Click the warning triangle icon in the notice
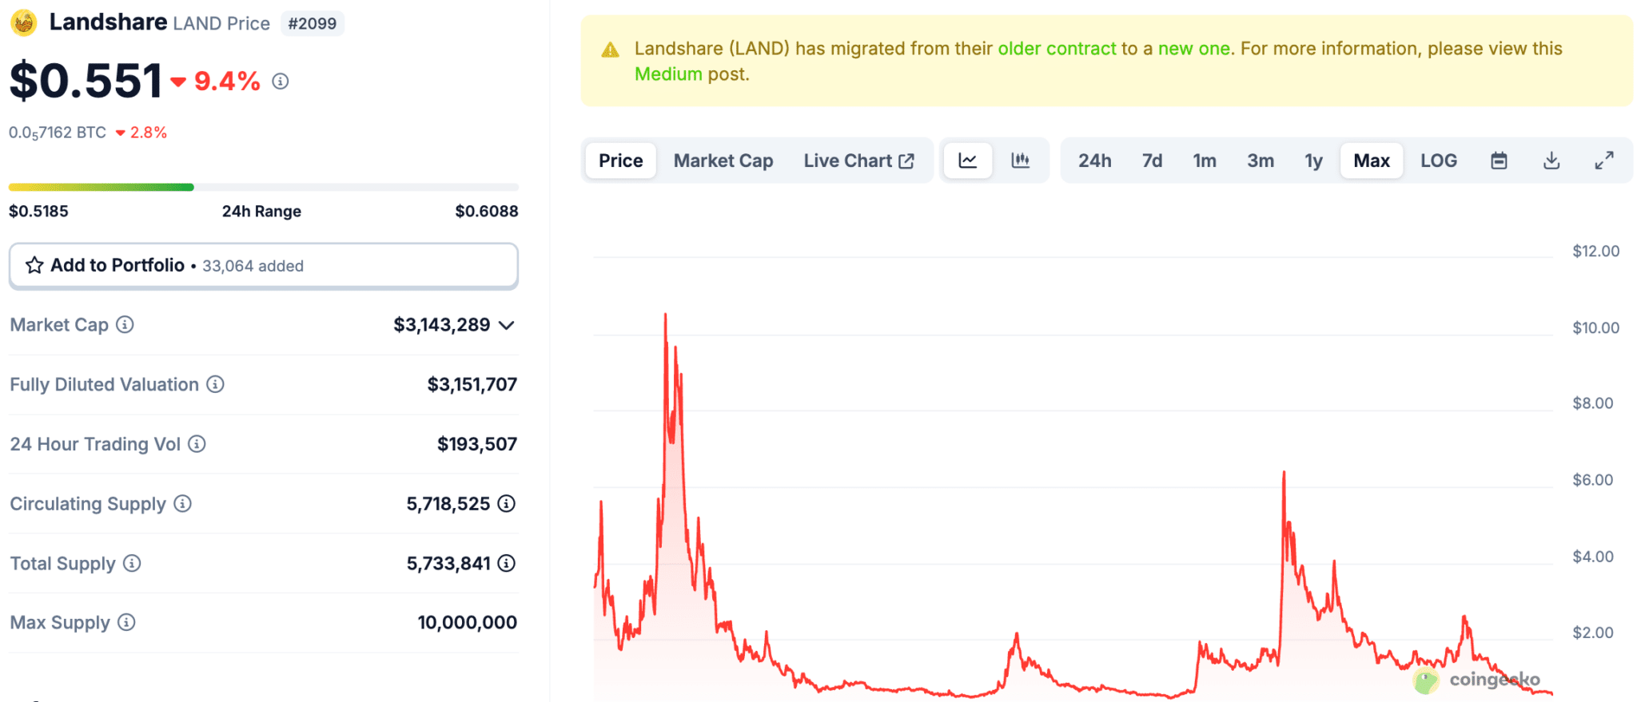Screen dimensions: 1637x702 (610, 50)
